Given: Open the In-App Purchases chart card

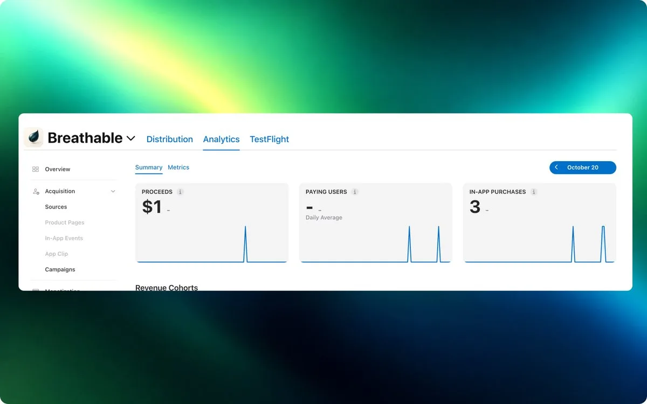Looking at the screenshot, I should coord(540,223).
